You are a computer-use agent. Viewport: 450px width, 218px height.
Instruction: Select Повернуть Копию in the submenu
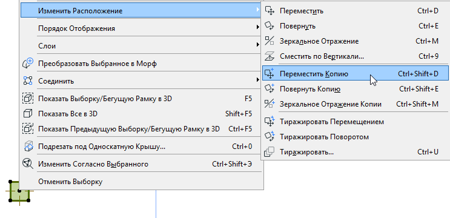(x=355, y=89)
